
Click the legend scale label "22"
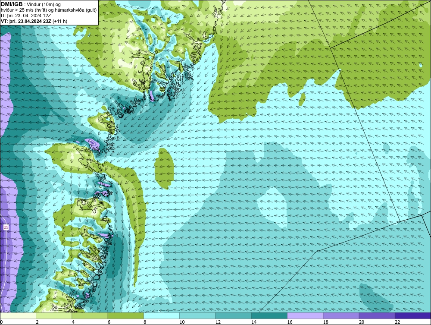pos(397,322)
